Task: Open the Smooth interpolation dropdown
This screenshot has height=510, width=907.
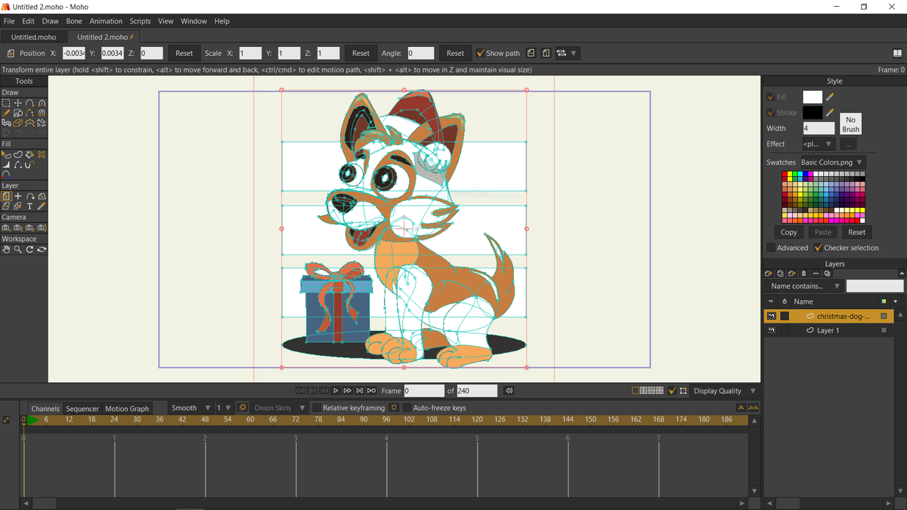Action: 190,408
